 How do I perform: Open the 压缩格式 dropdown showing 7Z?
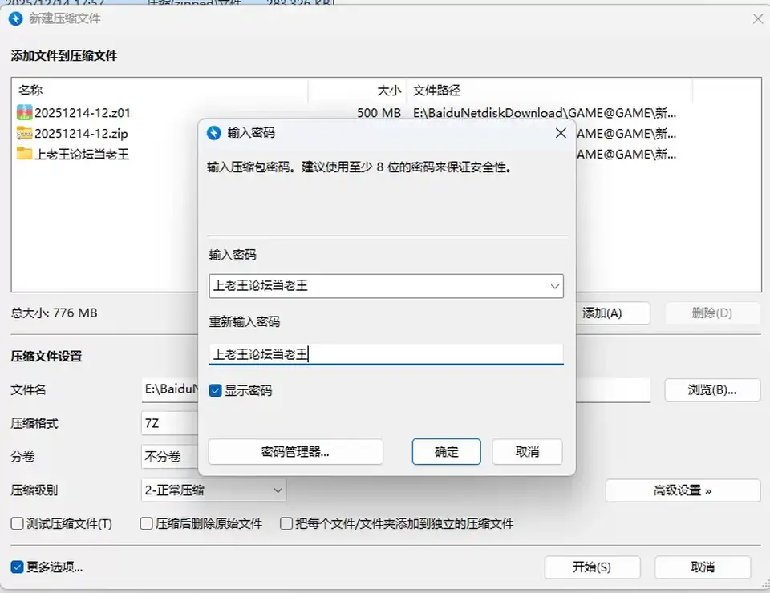(169, 423)
